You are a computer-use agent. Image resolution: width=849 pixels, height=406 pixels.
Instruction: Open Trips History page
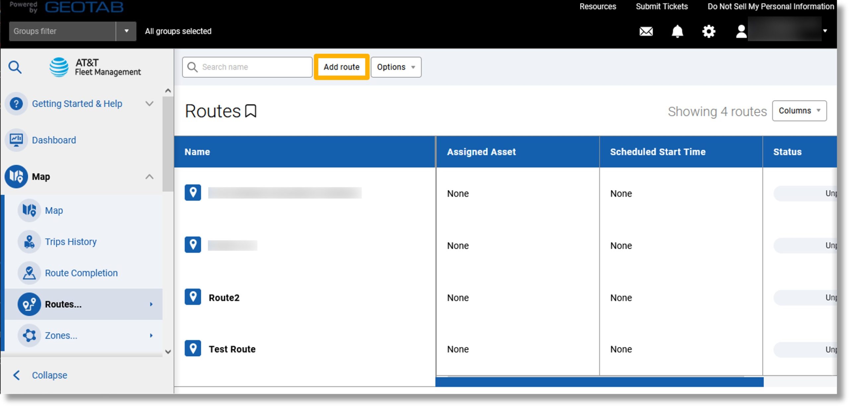(71, 242)
